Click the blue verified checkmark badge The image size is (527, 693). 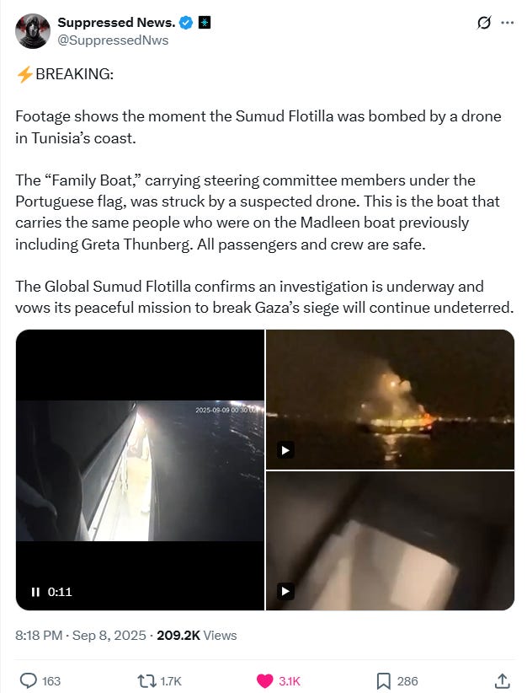(186, 22)
